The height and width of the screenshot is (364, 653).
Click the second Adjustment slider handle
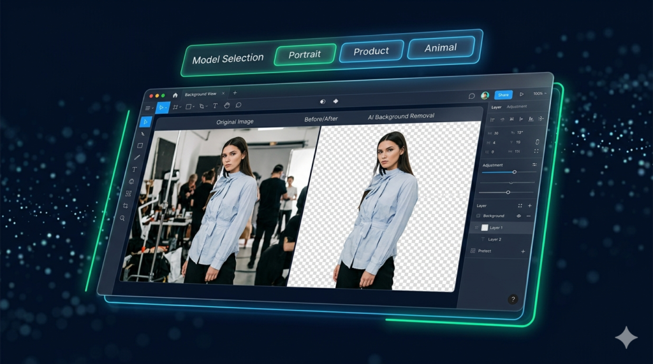511,183
